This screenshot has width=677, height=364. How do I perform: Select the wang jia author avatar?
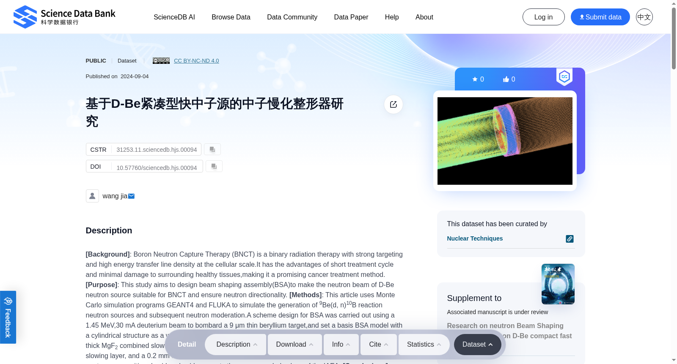[x=92, y=196]
